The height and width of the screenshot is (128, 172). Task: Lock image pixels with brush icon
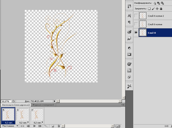click(x=153, y=9)
